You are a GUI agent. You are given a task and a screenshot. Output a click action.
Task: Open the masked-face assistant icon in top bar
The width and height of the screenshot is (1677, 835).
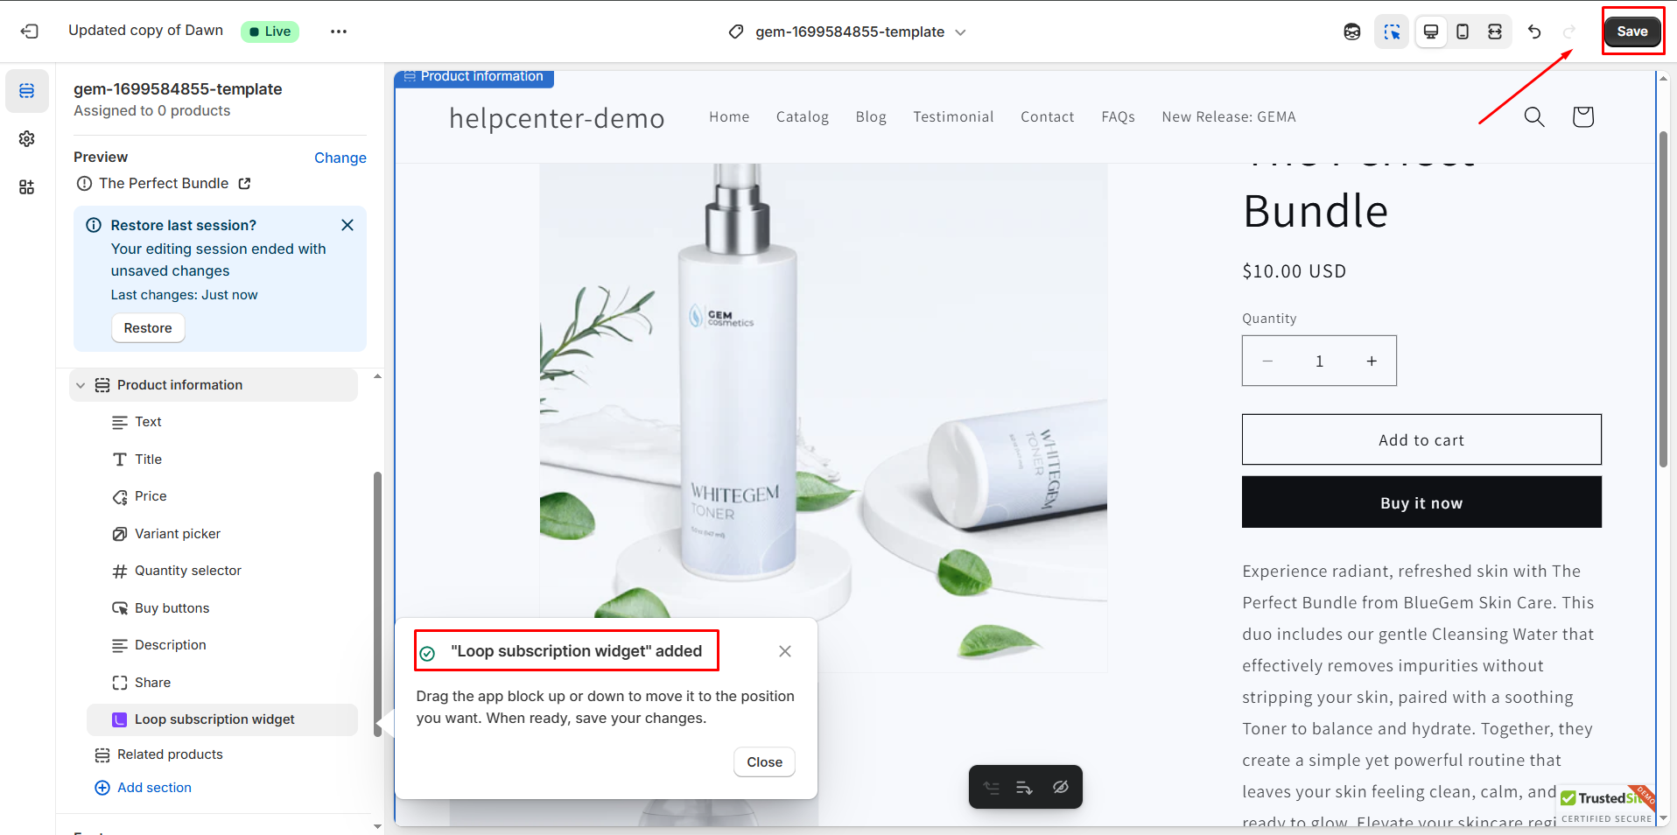point(1352,32)
